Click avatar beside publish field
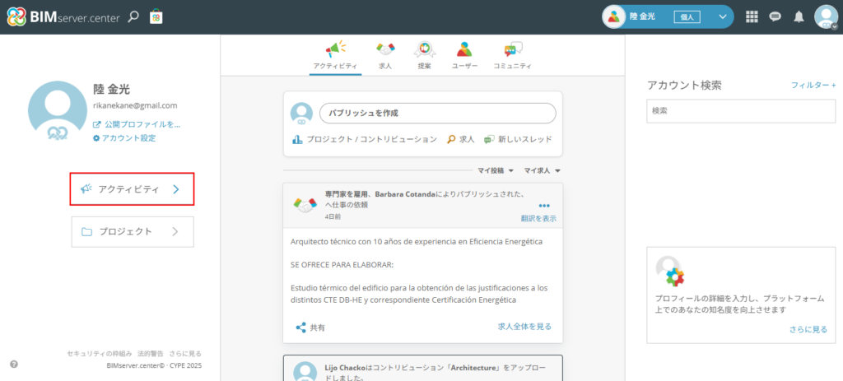Screen dimensions: 843x381 [301, 114]
